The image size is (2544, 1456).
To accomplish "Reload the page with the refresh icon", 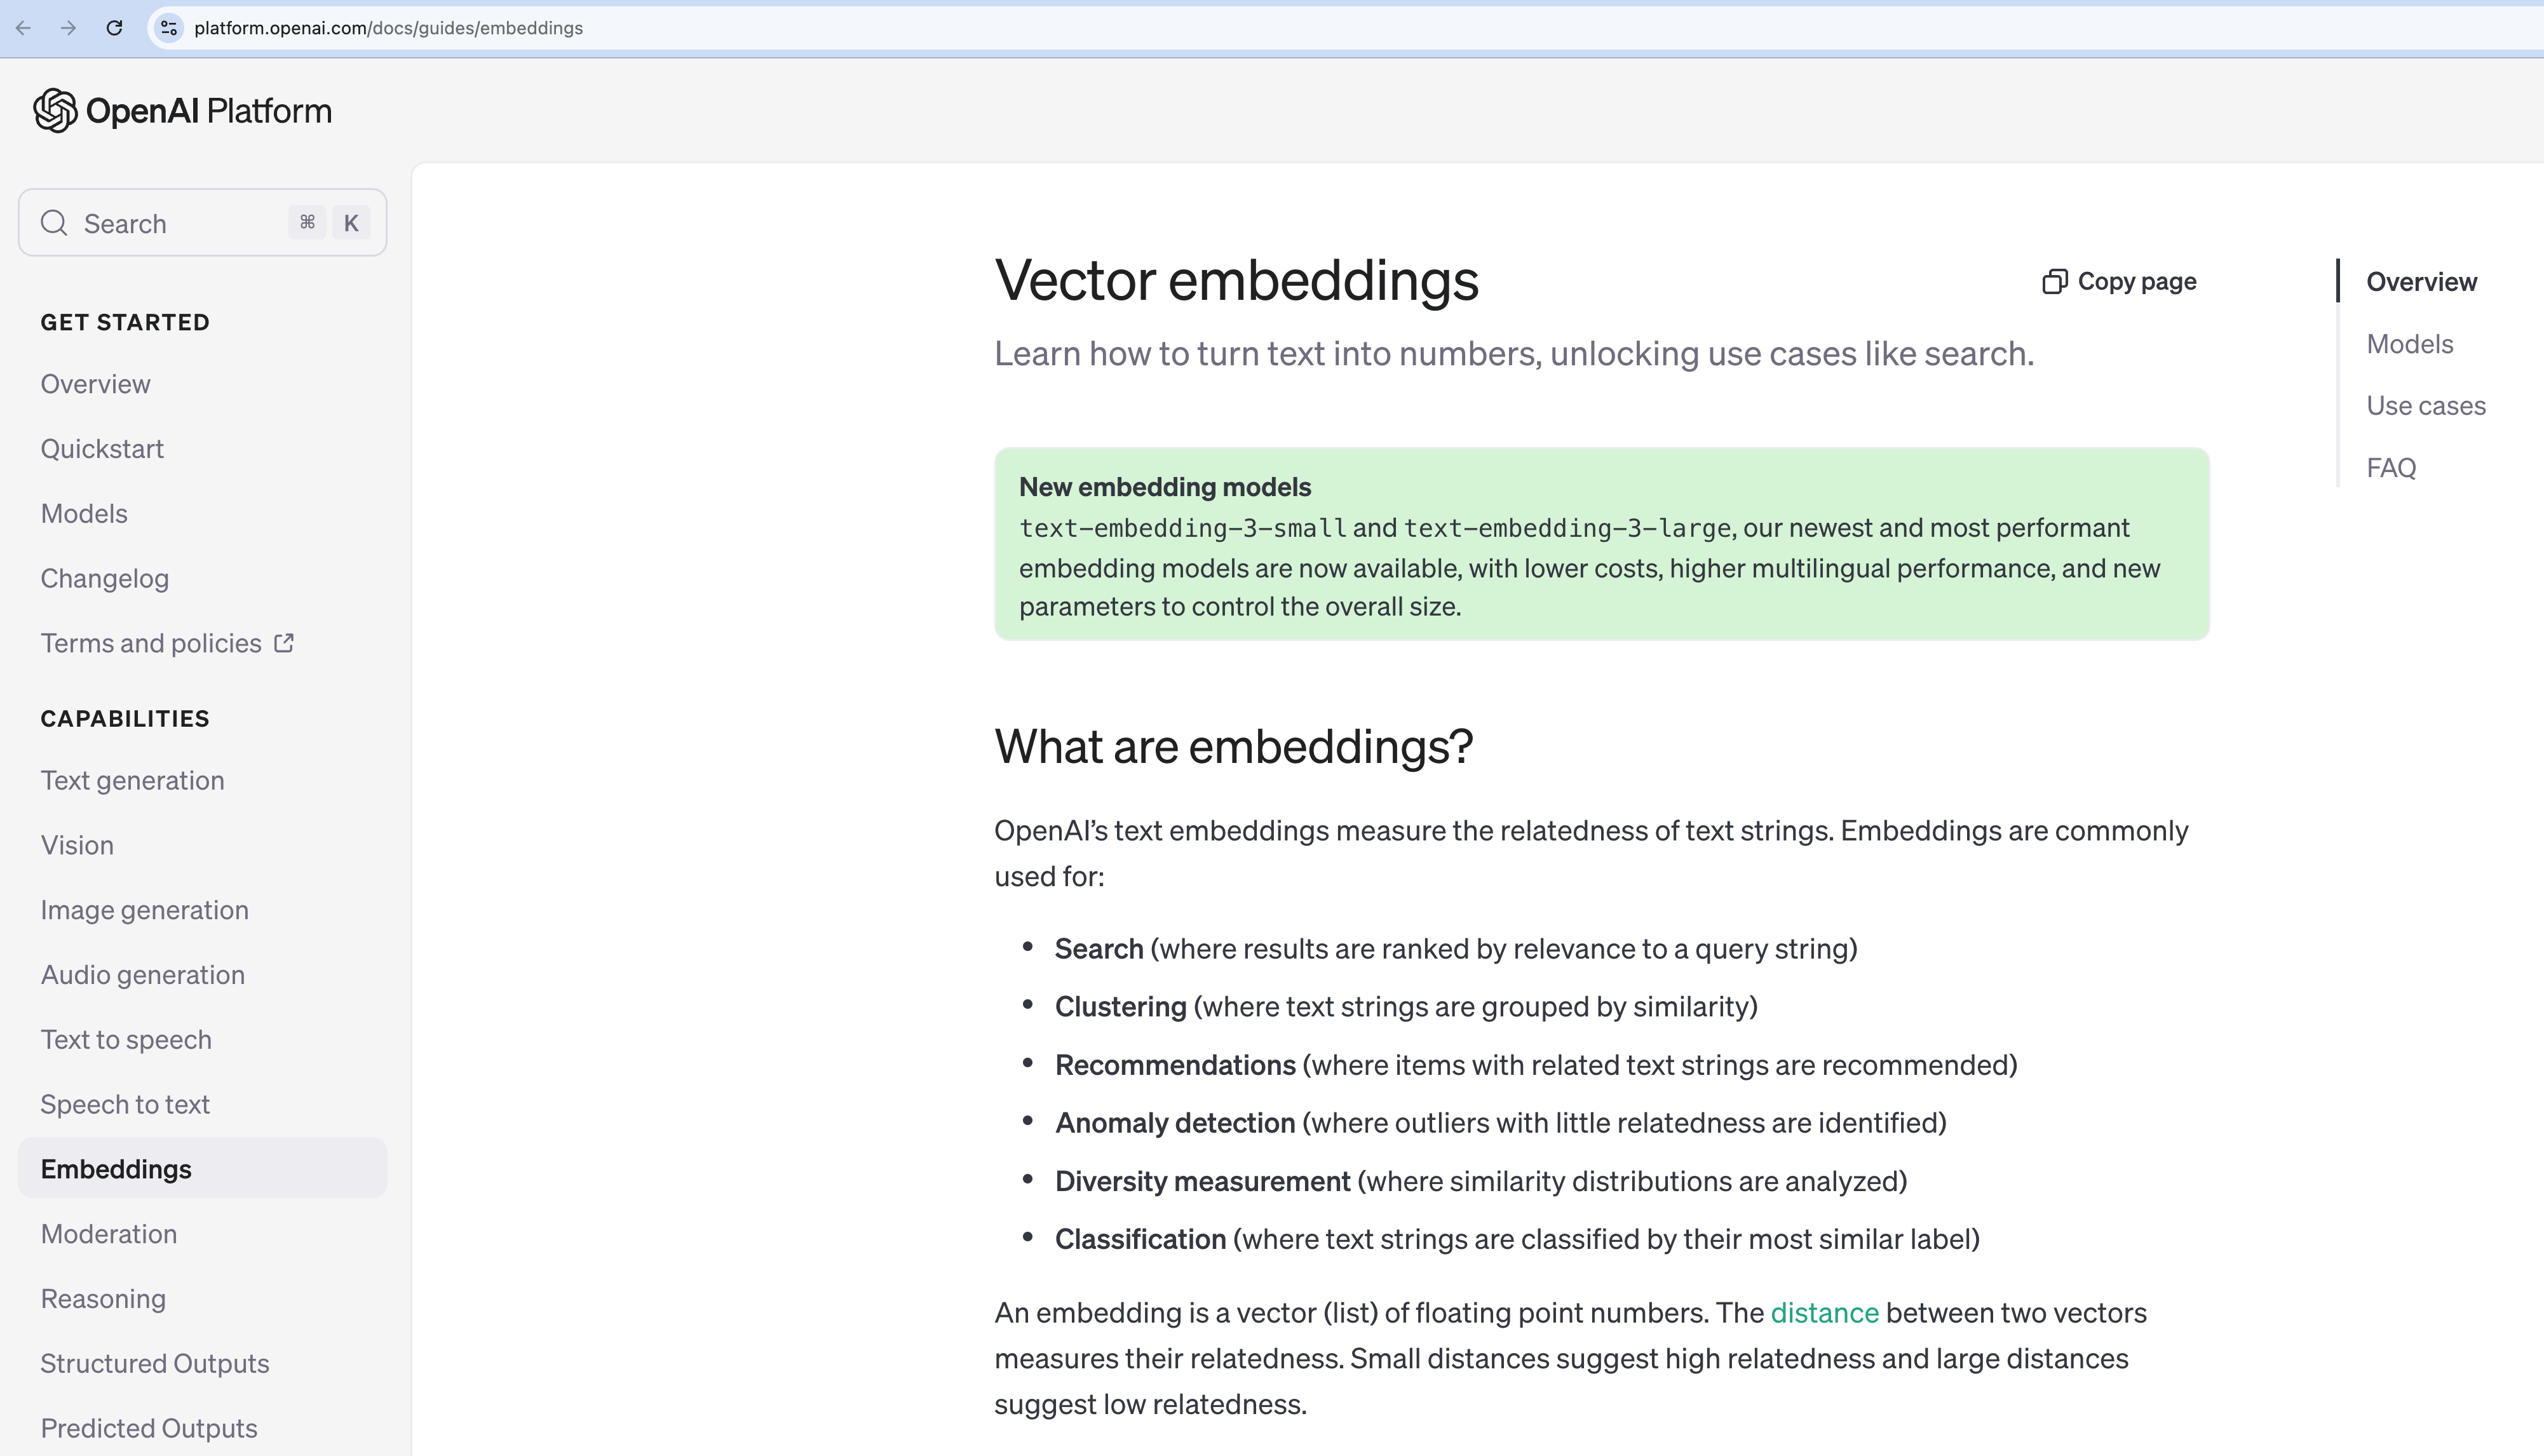I will 115,28.
